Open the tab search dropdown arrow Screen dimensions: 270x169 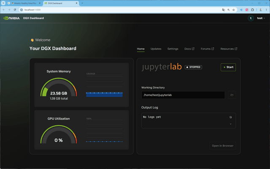[x=3, y=3]
